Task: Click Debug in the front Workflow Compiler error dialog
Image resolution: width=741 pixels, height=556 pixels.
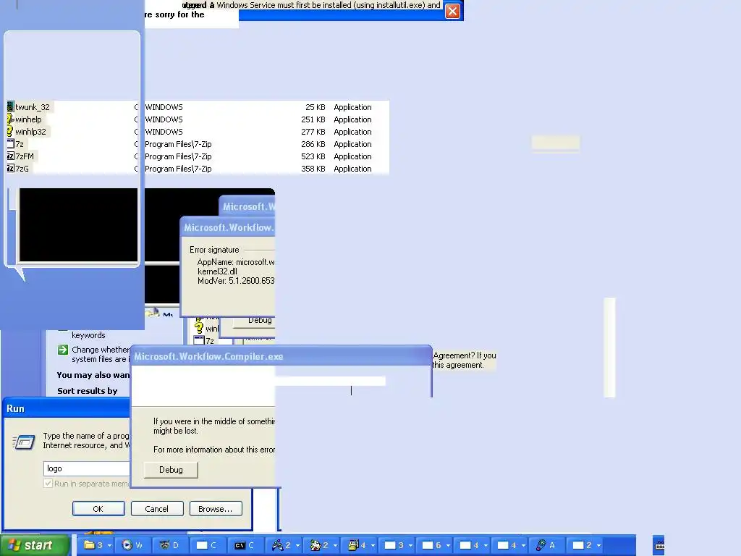Action: click(171, 469)
